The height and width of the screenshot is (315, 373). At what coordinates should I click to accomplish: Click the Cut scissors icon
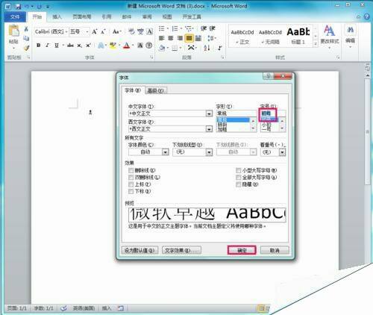coord(26,29)
